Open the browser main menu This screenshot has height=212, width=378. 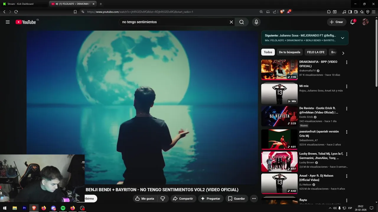(x=374, y=12)
